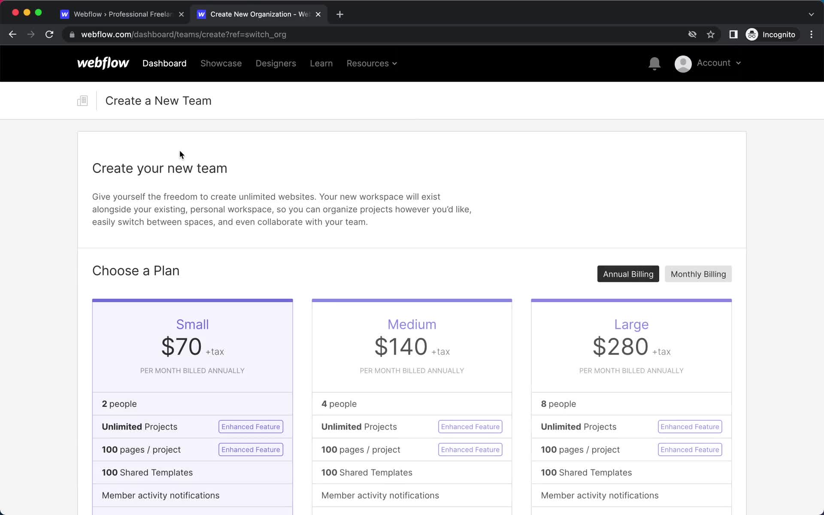The height and width of the screenshot is (515, 824).
Task: Click "100 Shared Templates" in Medium plan
Action: coord(367,473)
